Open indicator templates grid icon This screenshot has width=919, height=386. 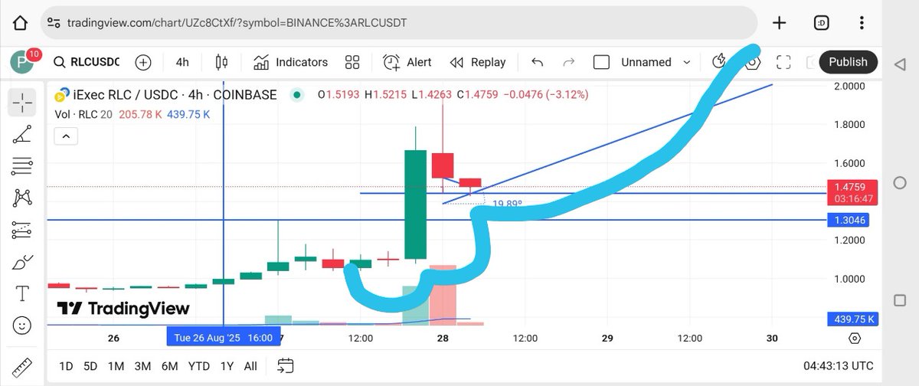[352, 62]
